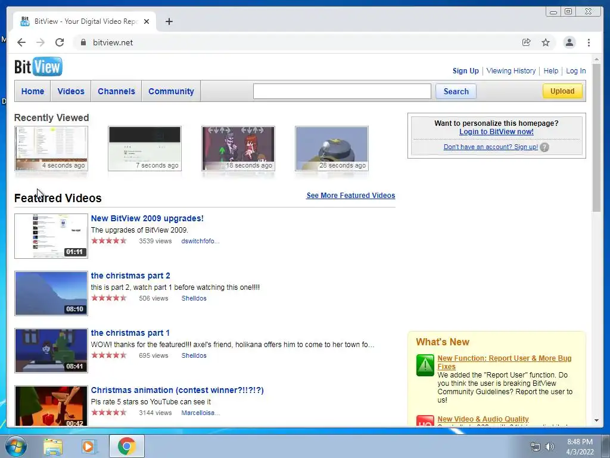Open the Help link

tap(551, 71)
